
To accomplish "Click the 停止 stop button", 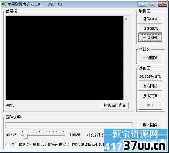I will pos(150,105).
